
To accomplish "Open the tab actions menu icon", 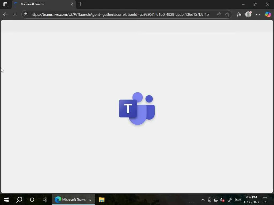I will coord(5,4).
